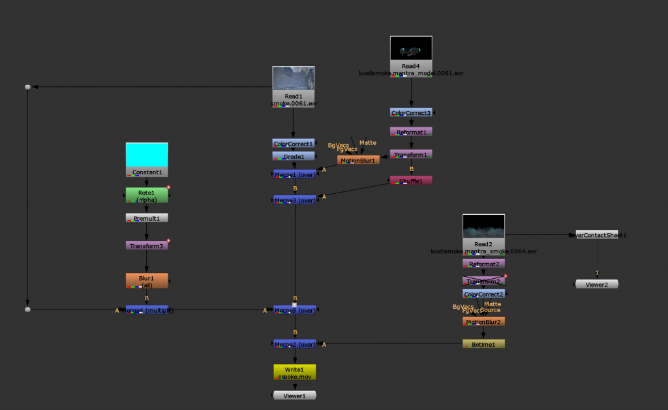Select the Merge2 (over) node
This screenshot has width=668, height=410.
click(295, 344)
